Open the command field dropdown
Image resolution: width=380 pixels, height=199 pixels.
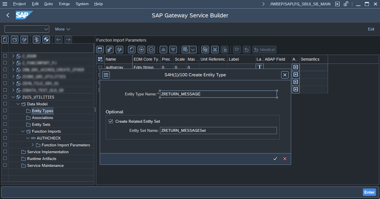(x=46, y=29)
